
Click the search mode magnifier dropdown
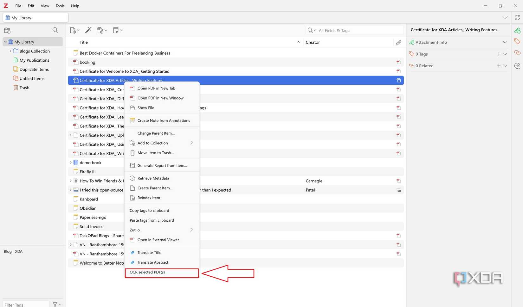coord(312,30)
